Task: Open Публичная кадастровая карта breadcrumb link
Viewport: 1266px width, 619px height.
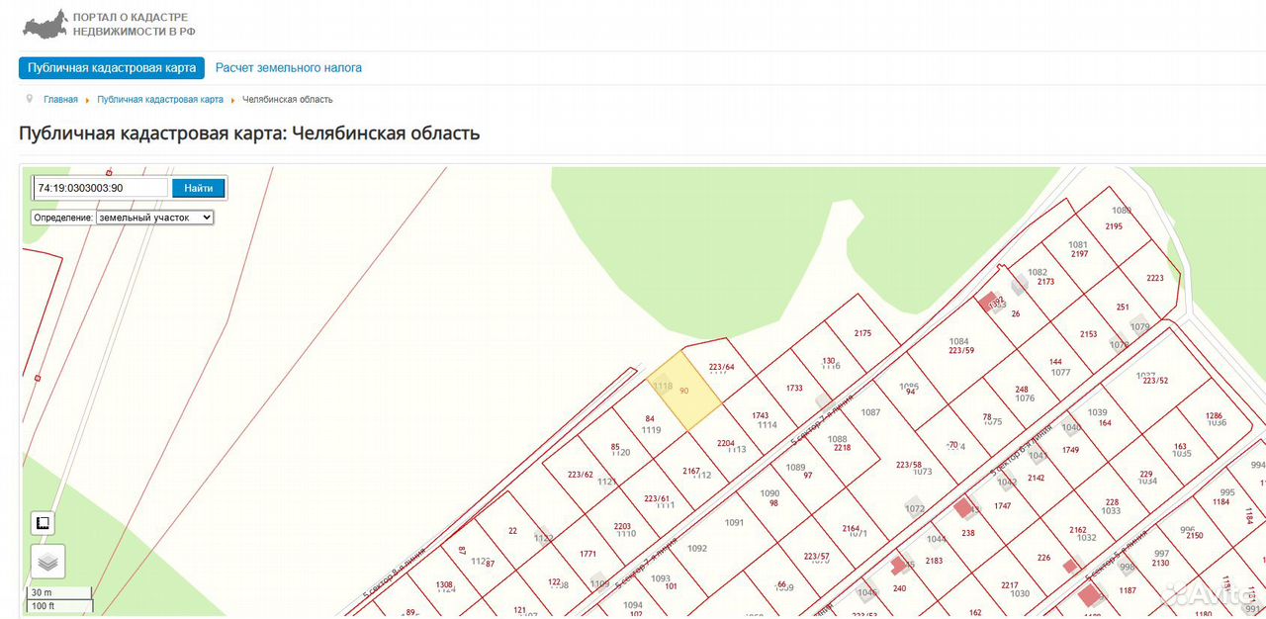Action: coord(160,100)
